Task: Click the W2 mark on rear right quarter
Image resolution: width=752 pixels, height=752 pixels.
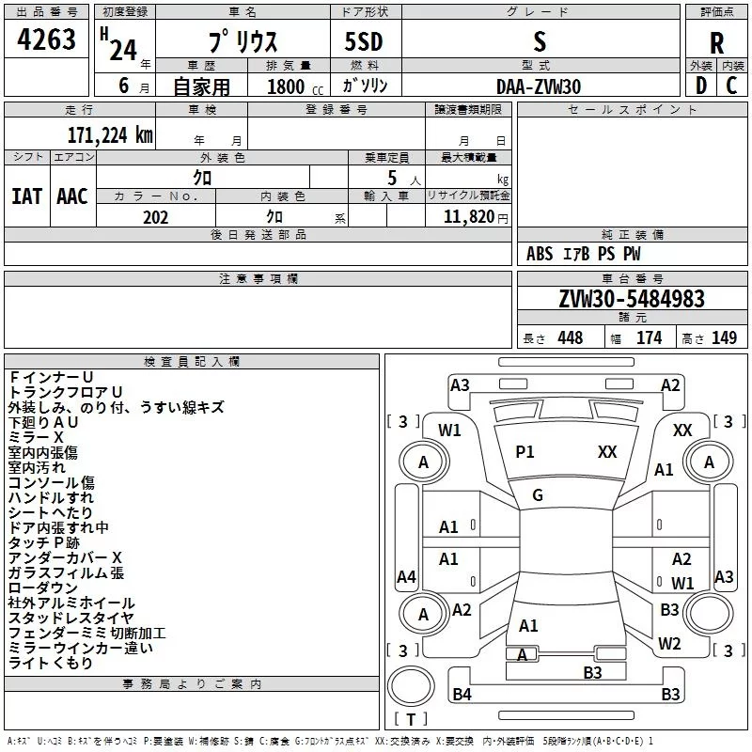Action: 669,644
